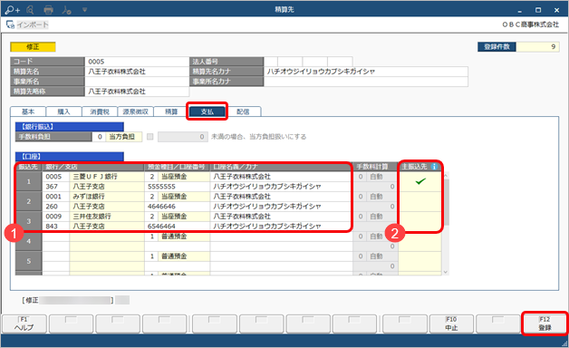Click the F1 ヘルプ button
The height and width of the screenshot is (348, 569).
24,324
